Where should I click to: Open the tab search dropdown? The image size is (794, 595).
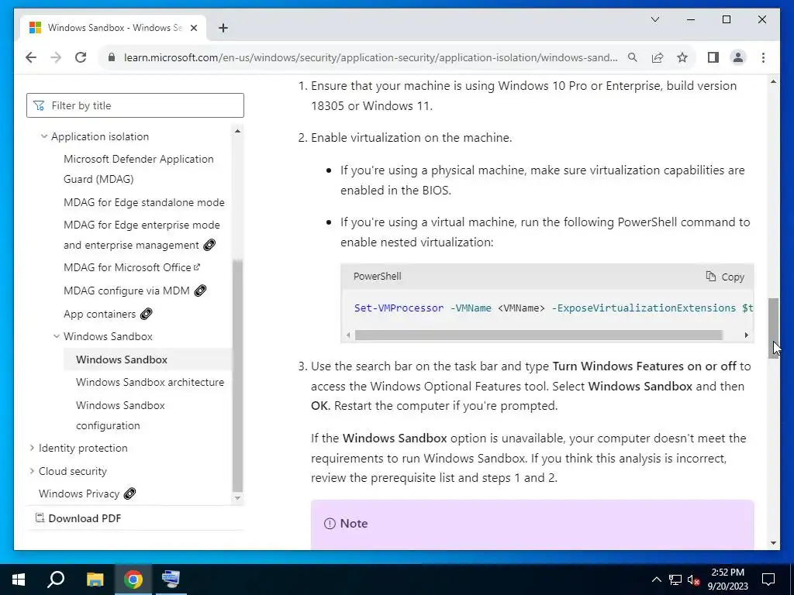pyautogui.click(x=654, y=19)
